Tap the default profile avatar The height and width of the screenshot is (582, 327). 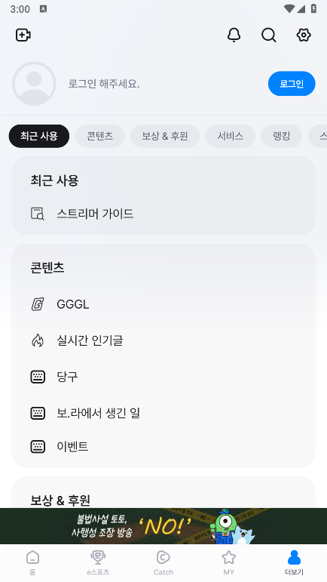pos(34,84)
